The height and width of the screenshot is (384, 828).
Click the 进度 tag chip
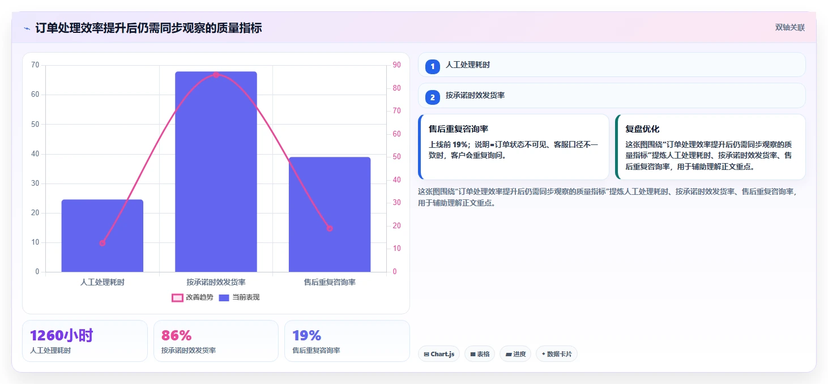[x=515, y=354]
